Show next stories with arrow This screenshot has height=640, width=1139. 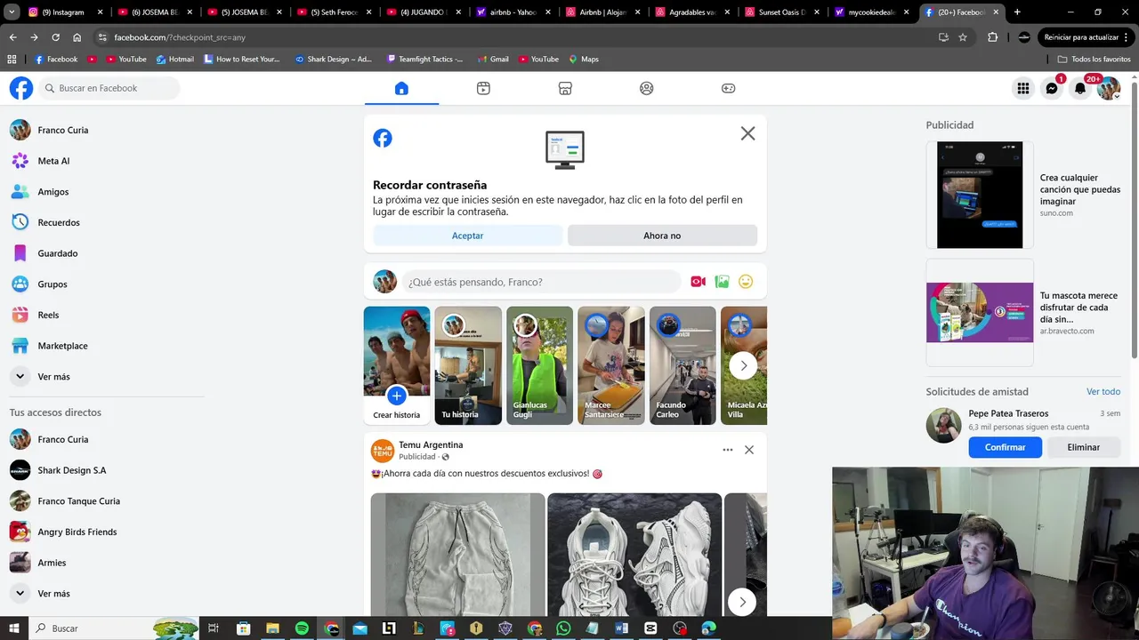click(743, 365)
